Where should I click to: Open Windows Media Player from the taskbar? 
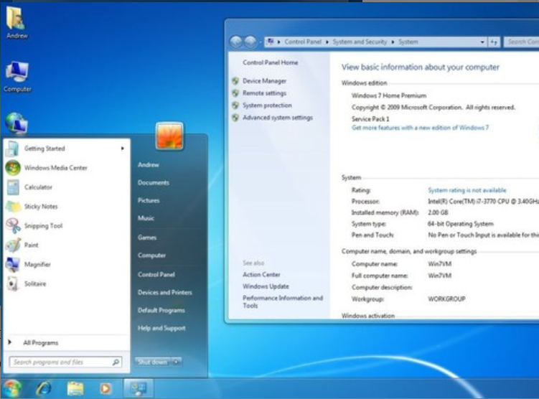click(106, 388)
